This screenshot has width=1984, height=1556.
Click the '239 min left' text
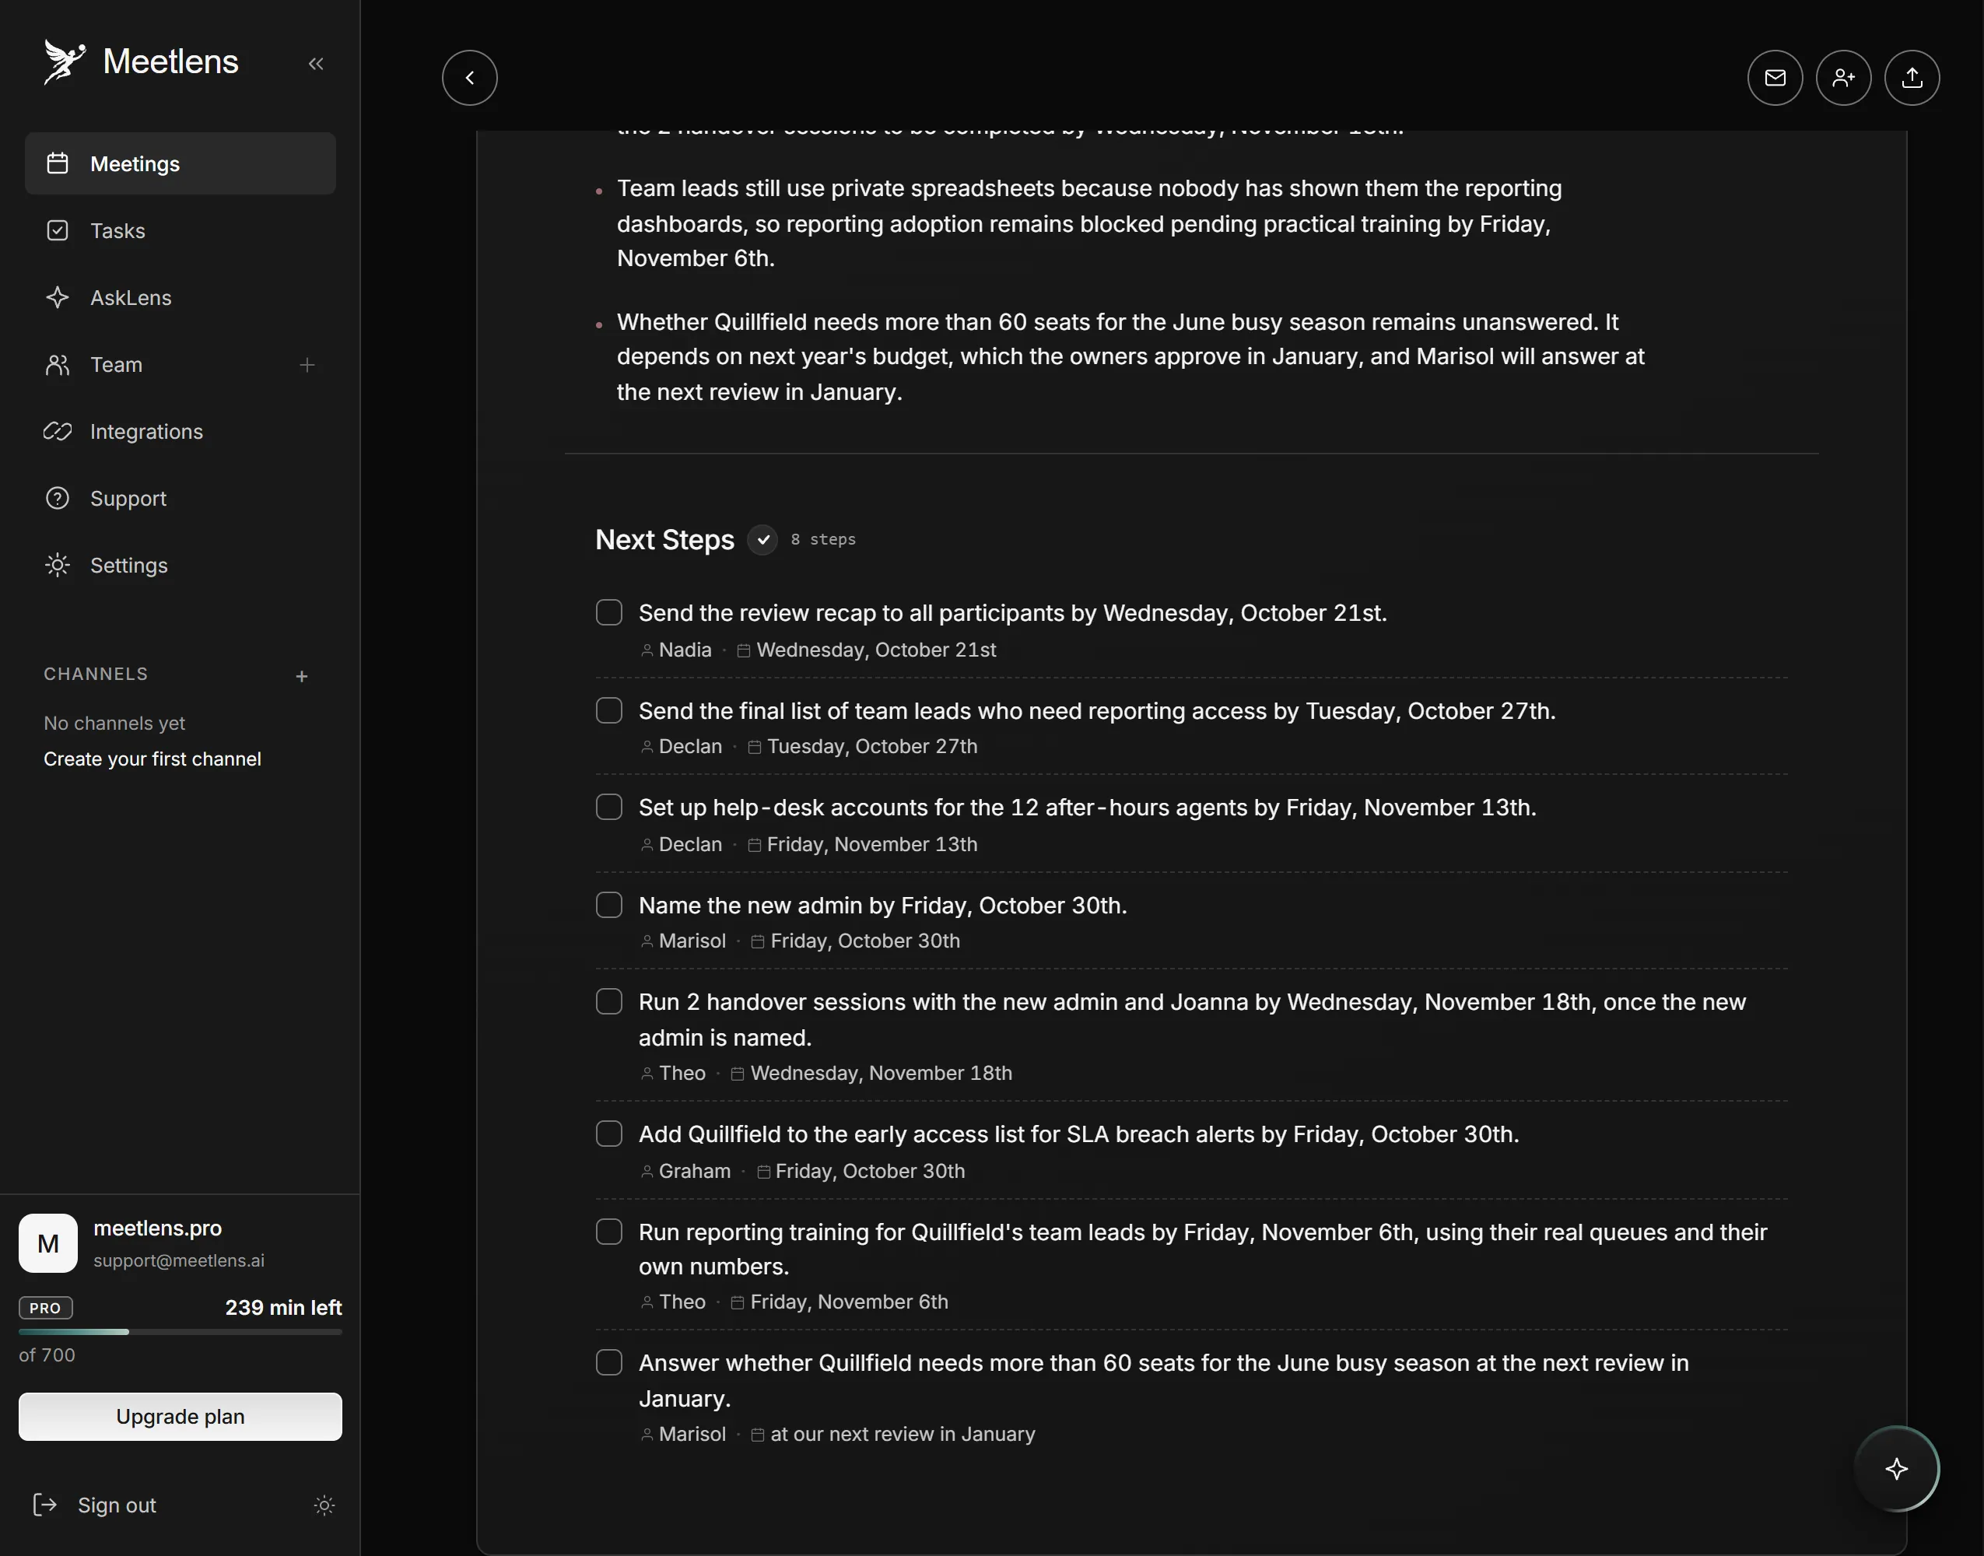[x=283, y=1308]
